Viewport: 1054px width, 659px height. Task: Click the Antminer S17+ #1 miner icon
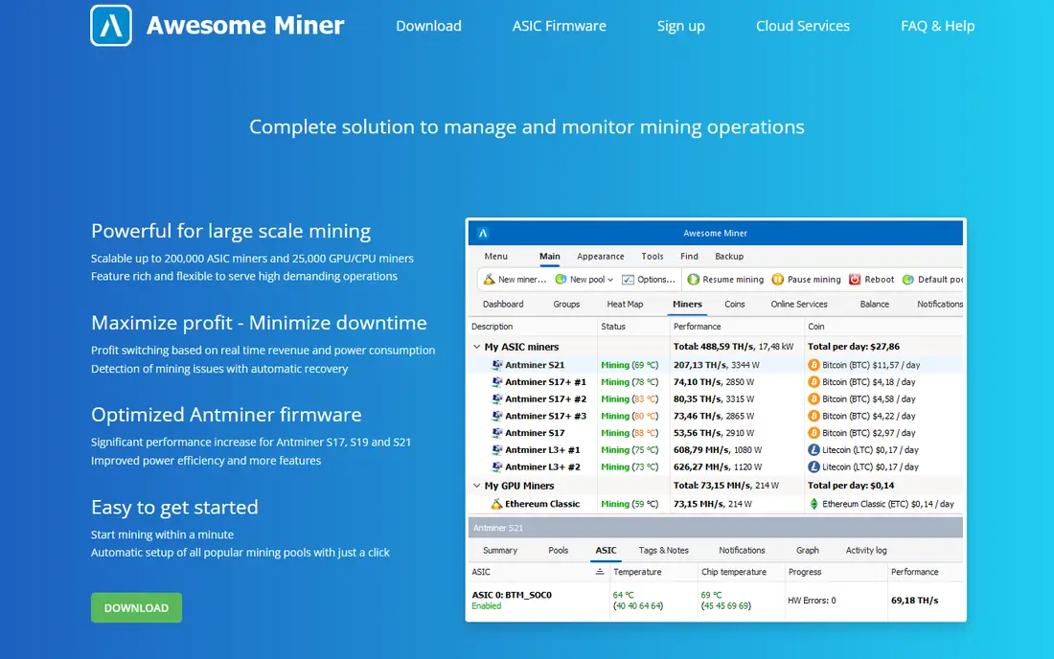coord(496,381)
